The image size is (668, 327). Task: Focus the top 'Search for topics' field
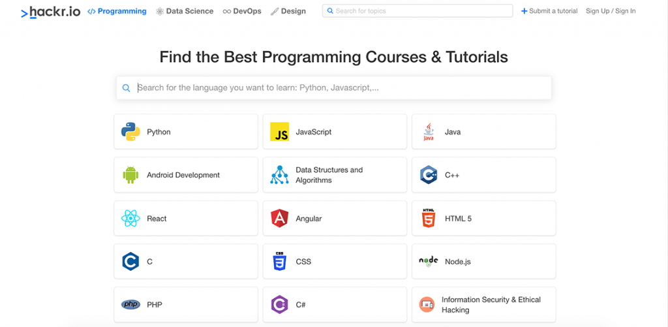pos(417,11)
